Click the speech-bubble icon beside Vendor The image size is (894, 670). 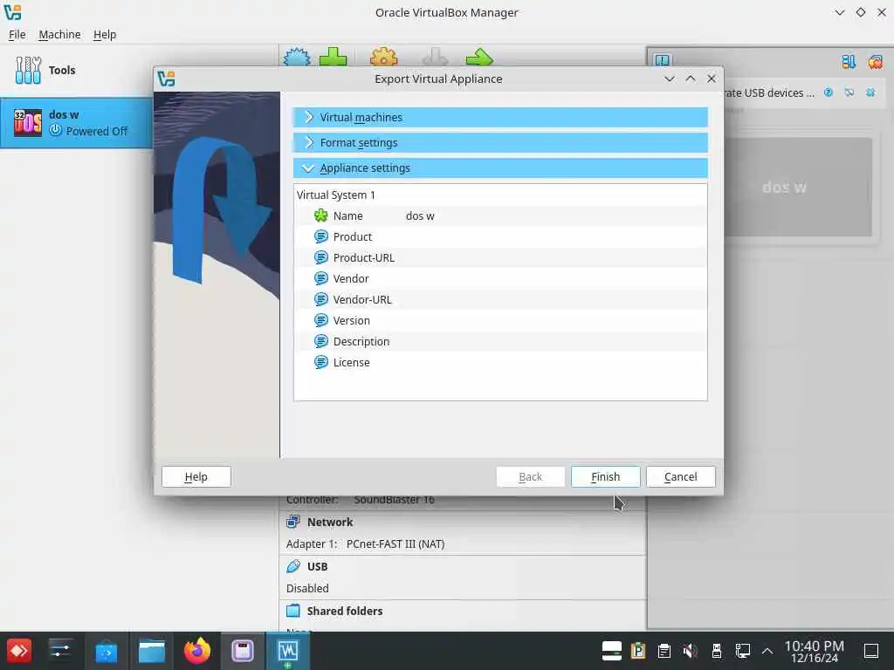click(x=321, y=278)
